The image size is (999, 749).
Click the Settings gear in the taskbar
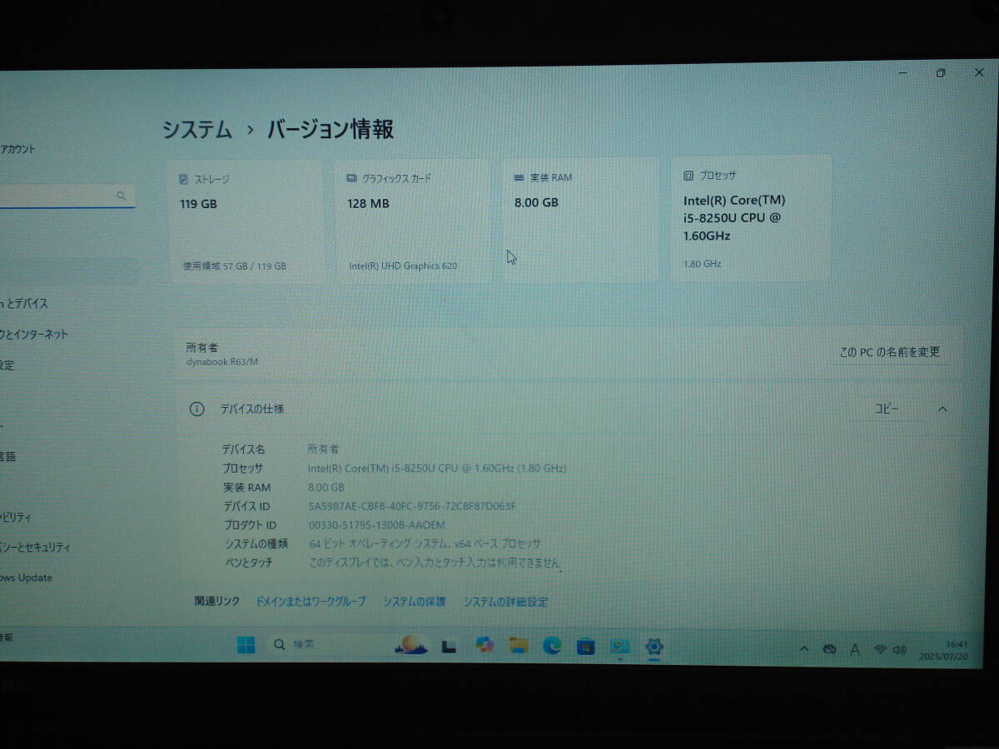654,646
